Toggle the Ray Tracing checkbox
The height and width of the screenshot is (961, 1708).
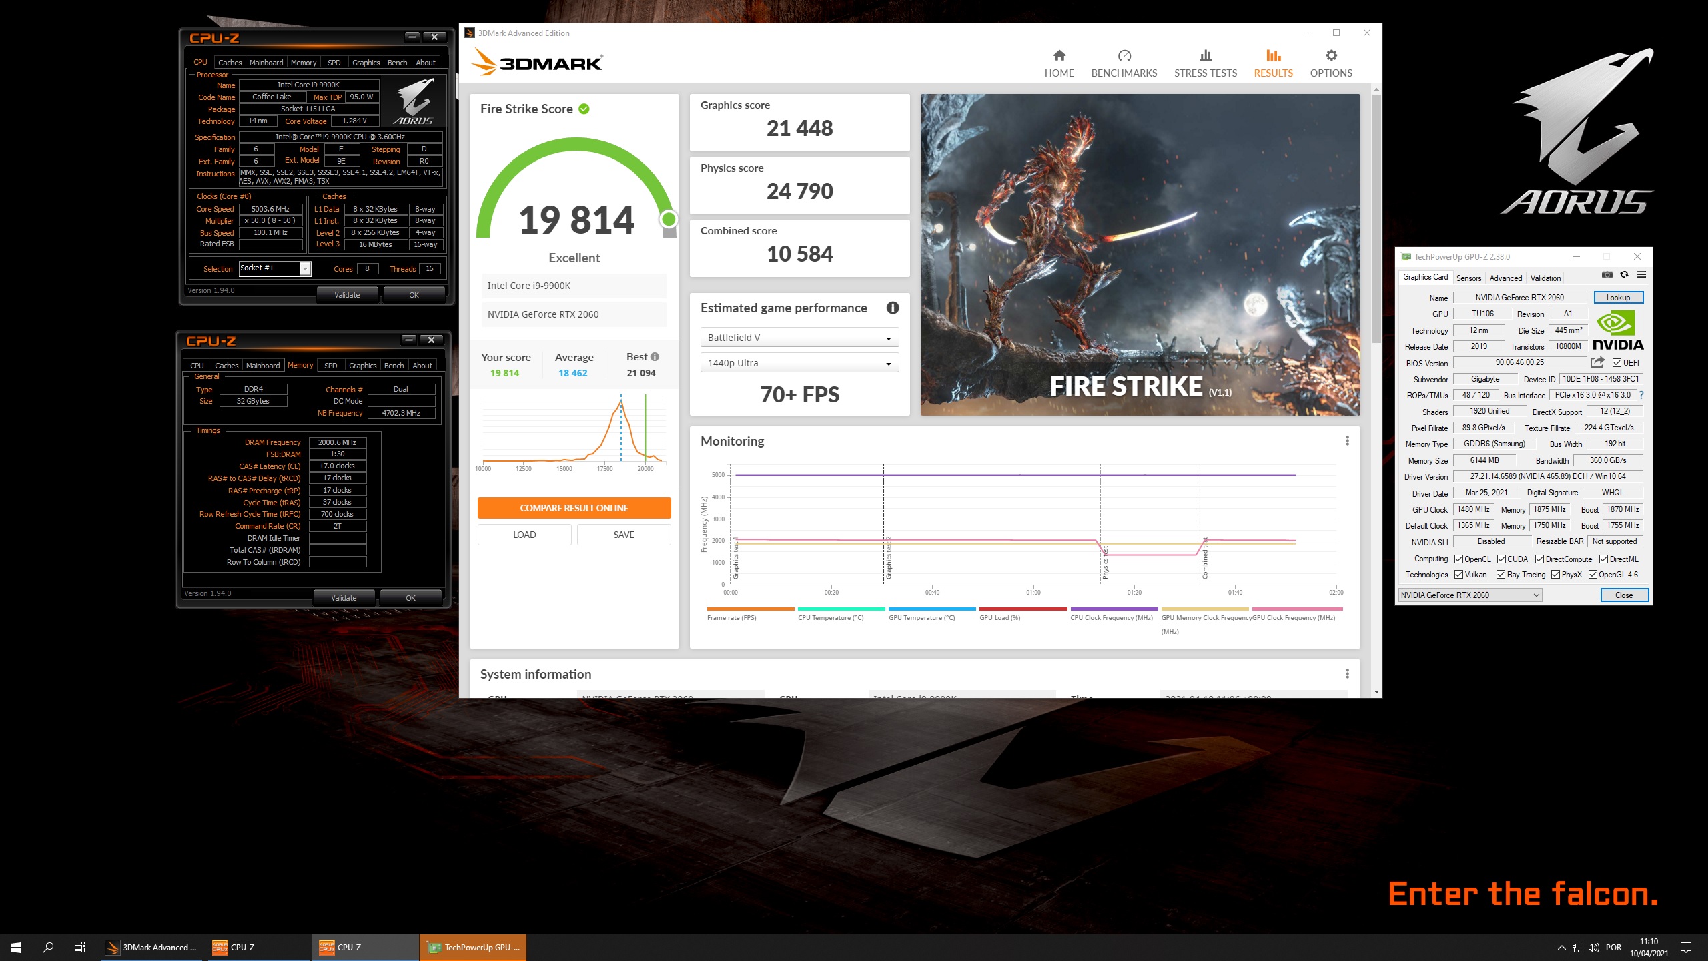tap(1501, 575)
